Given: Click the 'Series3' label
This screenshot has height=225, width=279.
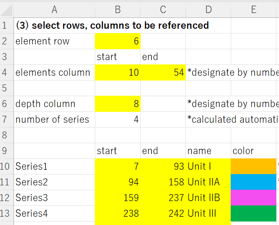Looking at the screenshot, I should 54,198.
